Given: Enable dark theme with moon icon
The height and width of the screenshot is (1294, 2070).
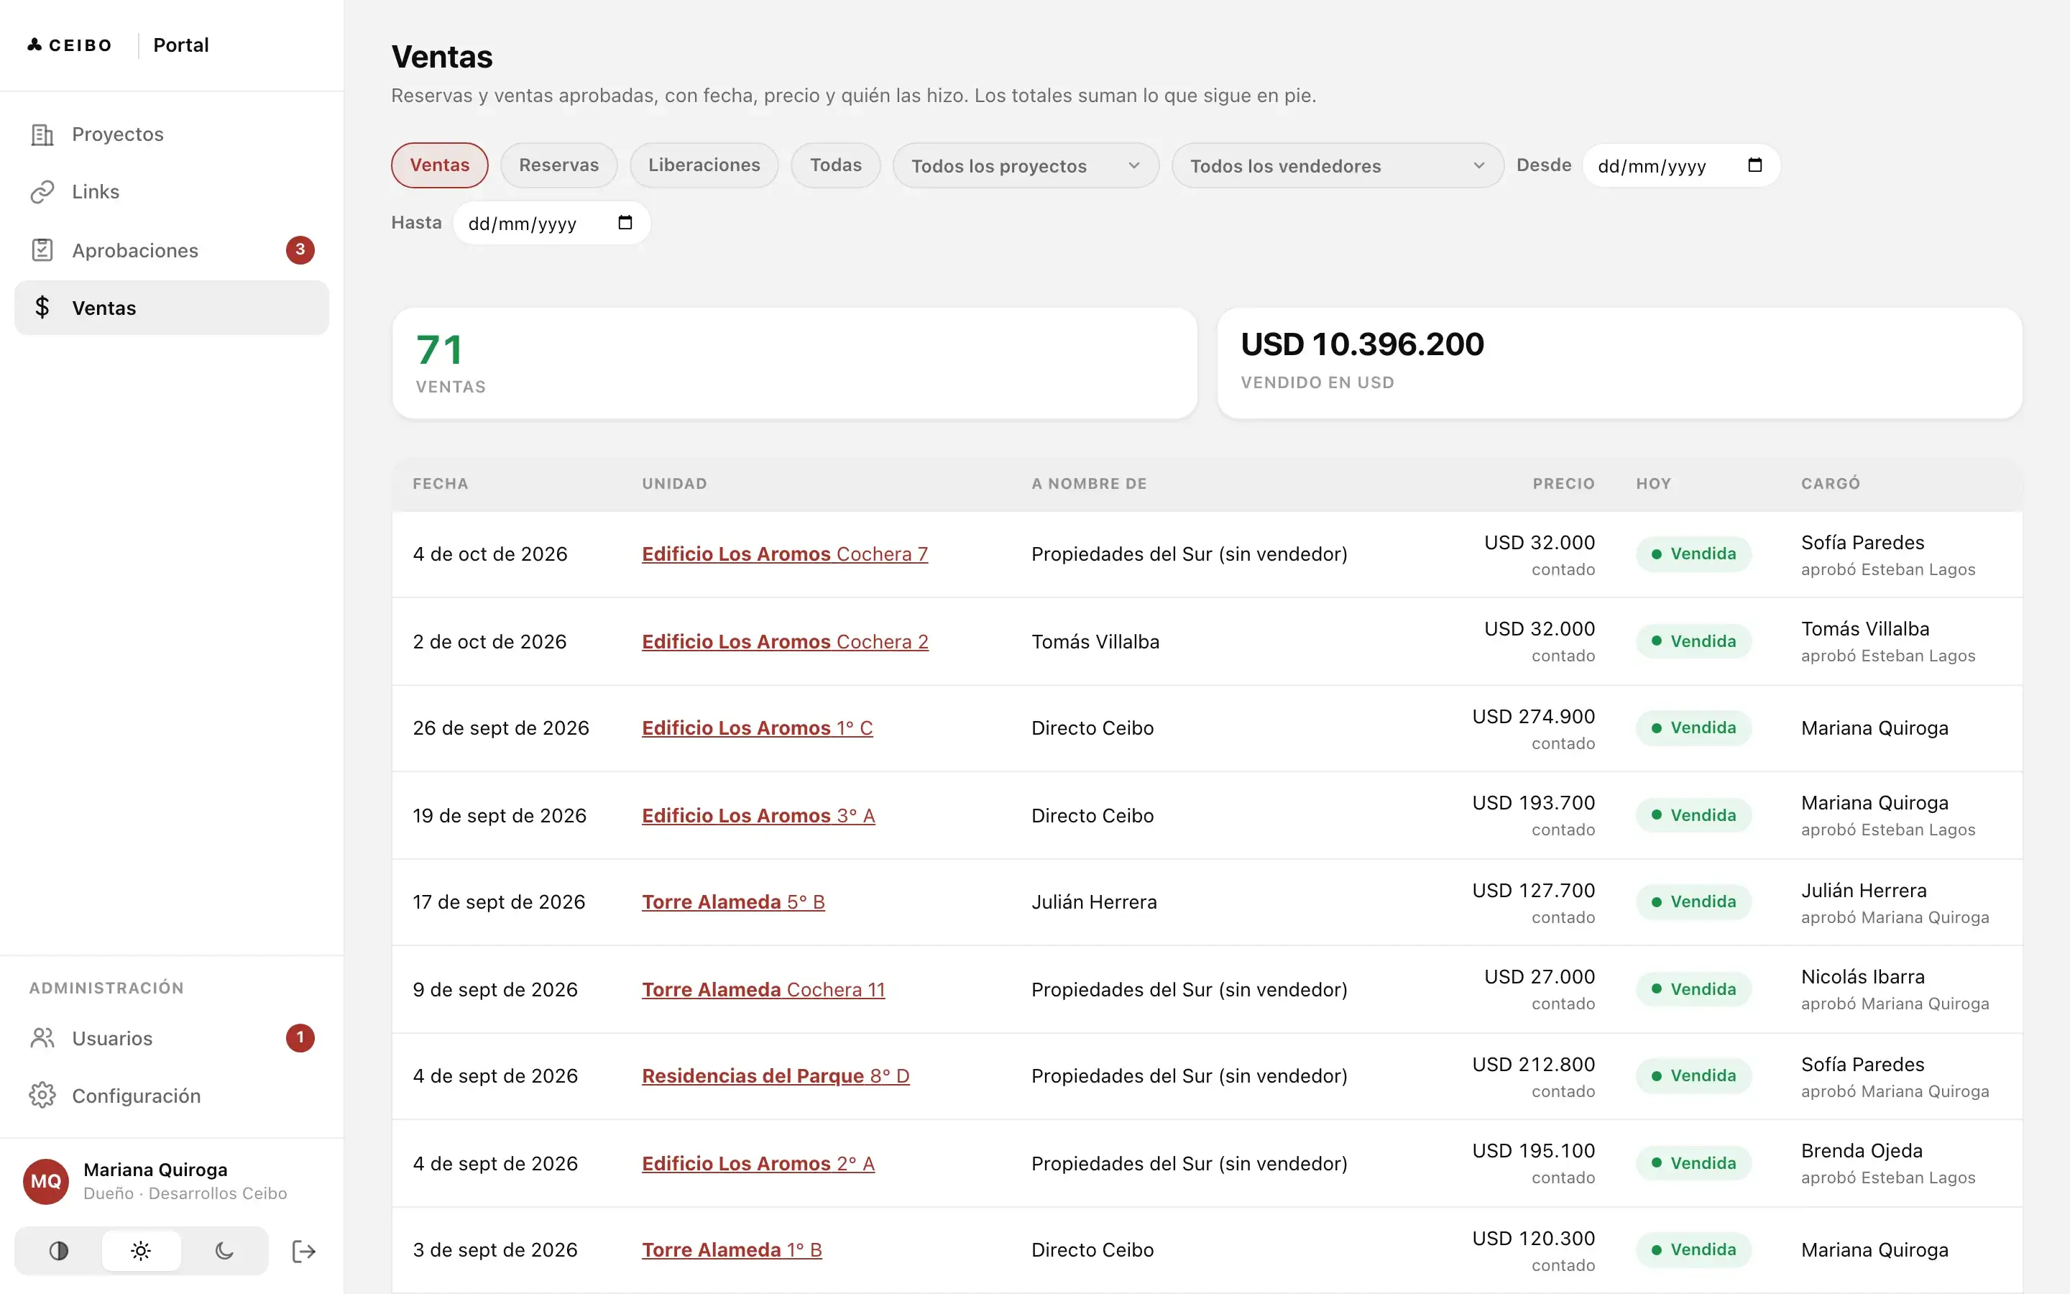Looking at the screenshot, I should click(224, 1251).
